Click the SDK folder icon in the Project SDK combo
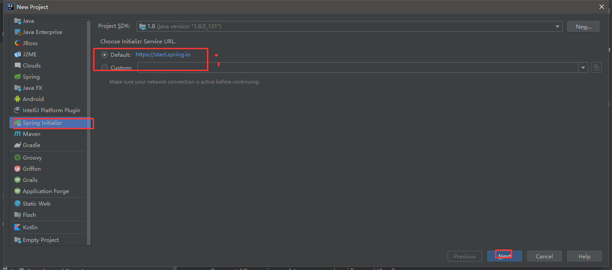The height and width of the screenshot is (270, 612). coord(142,26)
